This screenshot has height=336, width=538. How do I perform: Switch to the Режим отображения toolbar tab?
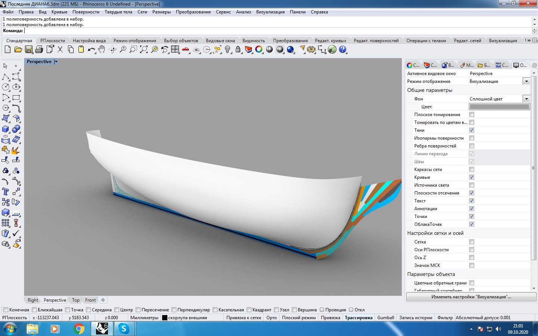pos(135,41)
